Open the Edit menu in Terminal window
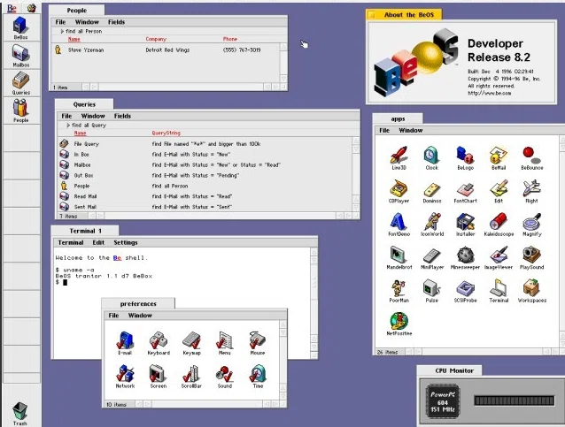 pos(98,242)
